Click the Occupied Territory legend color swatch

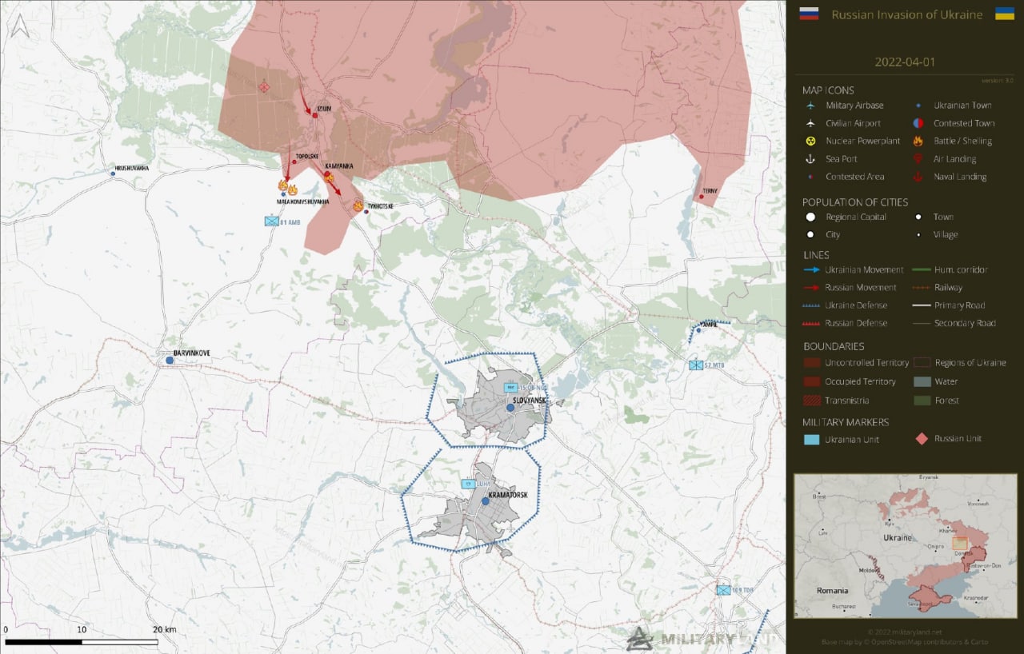click(x=810, y=381)
